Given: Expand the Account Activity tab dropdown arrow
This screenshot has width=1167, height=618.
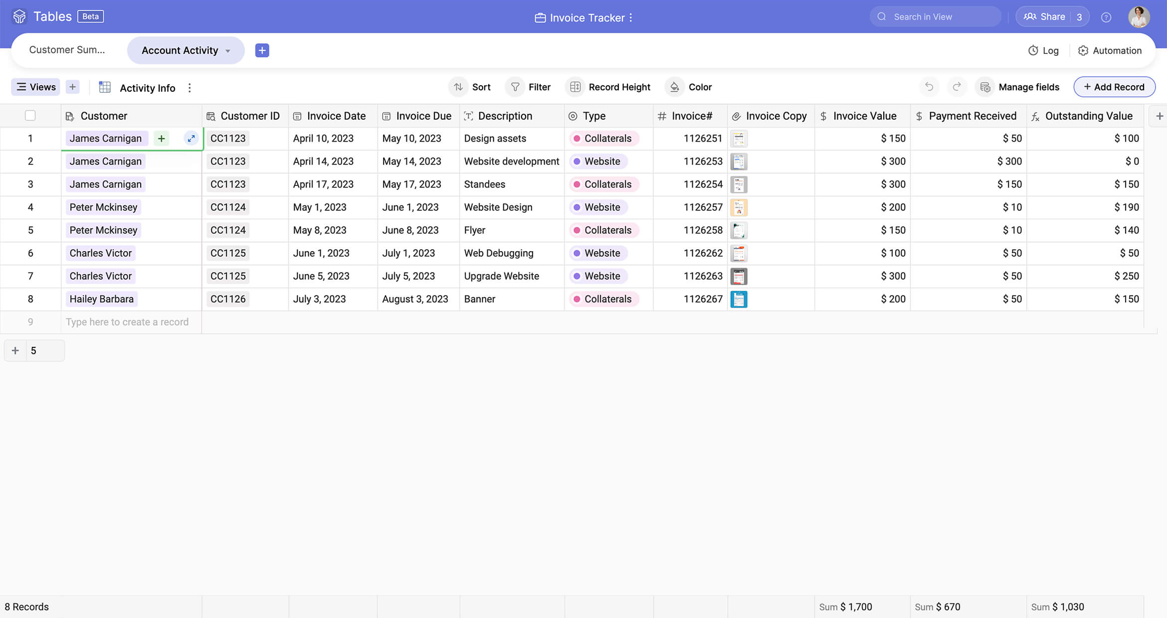Looking at the screenshot, I should 228,51.
